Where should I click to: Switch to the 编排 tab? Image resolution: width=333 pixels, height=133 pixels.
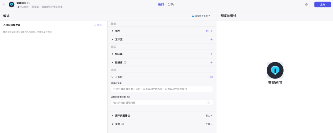[x=161, y=4]
